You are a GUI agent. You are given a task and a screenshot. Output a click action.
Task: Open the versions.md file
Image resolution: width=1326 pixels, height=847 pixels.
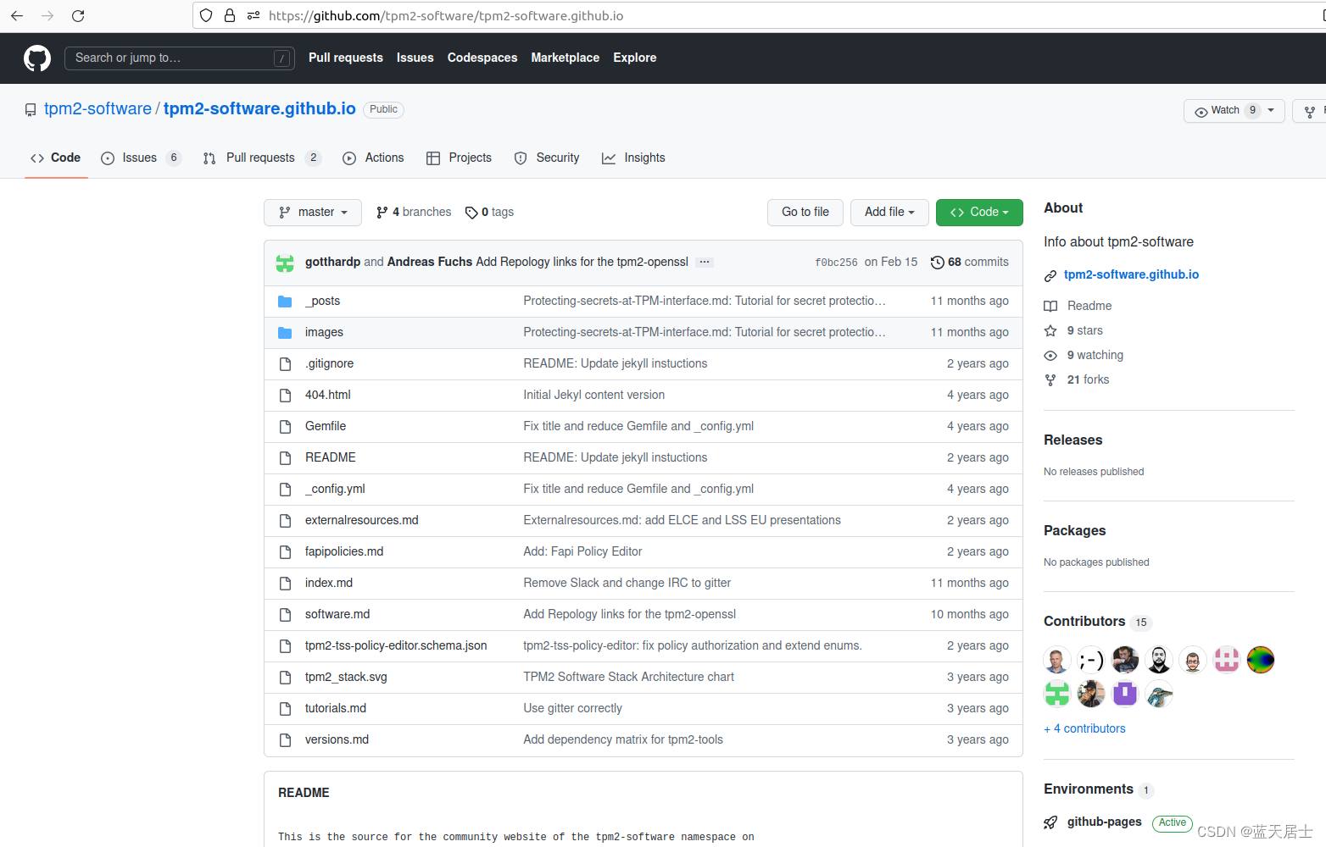point(337,740)
